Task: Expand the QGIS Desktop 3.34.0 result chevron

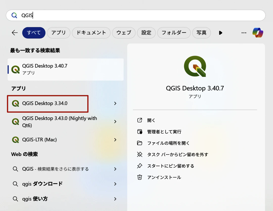Action: [115, 103]
